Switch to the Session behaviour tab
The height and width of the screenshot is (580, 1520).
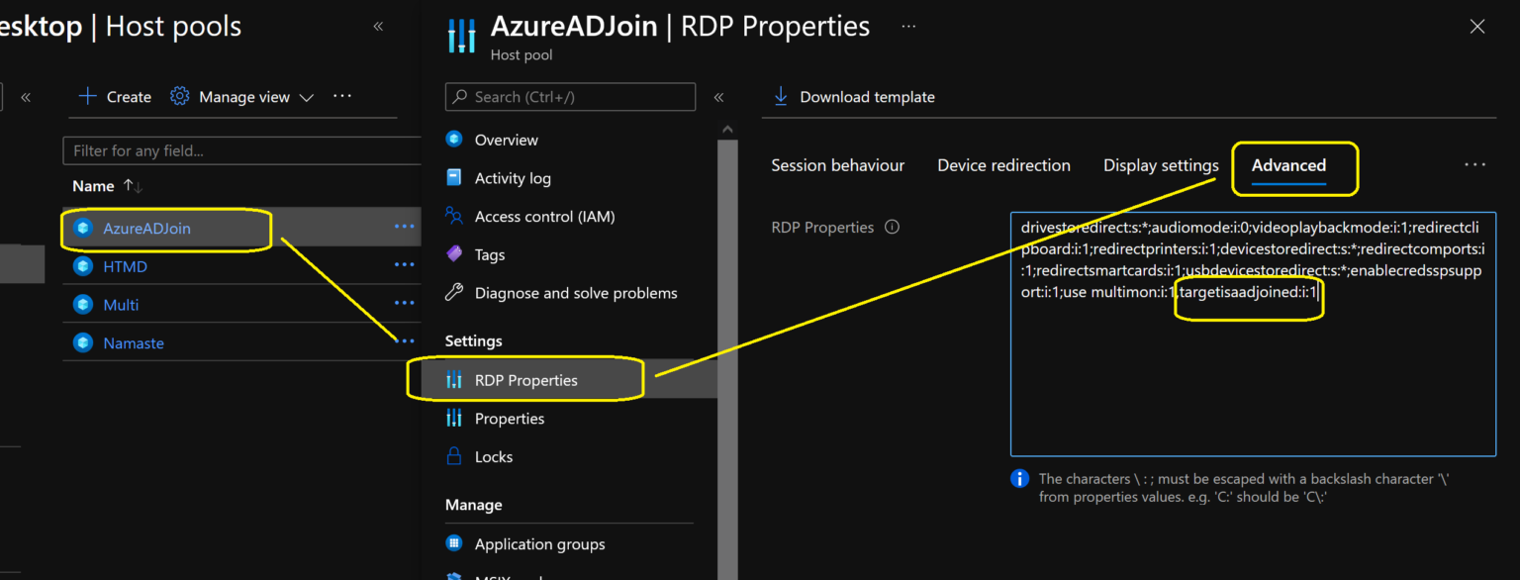837,165
